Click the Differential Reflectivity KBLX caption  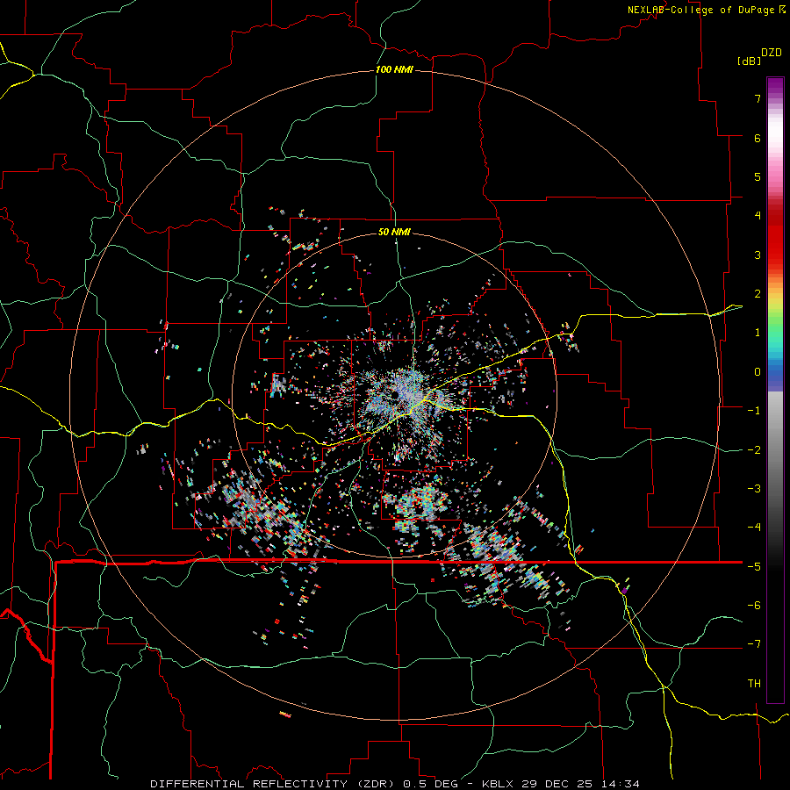[x=395, y=784]
